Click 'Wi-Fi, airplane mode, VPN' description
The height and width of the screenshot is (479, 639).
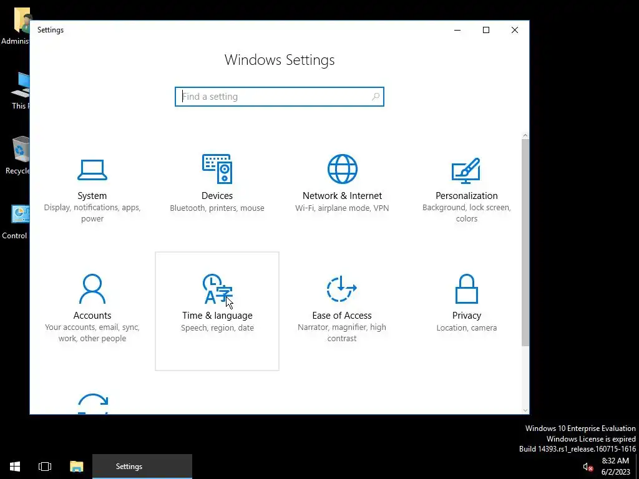tap(342, 208)
